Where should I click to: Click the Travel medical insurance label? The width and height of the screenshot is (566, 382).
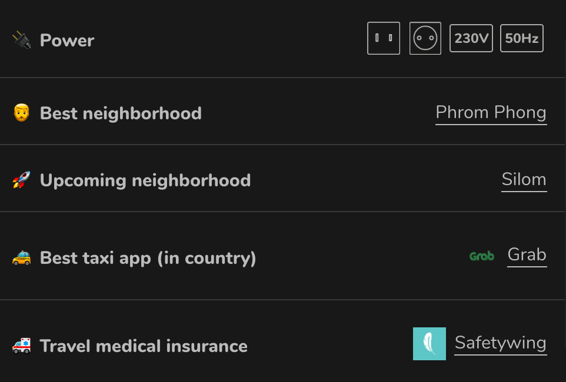144,346
